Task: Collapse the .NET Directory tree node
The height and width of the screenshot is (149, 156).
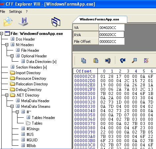Action: pos(7,95)
